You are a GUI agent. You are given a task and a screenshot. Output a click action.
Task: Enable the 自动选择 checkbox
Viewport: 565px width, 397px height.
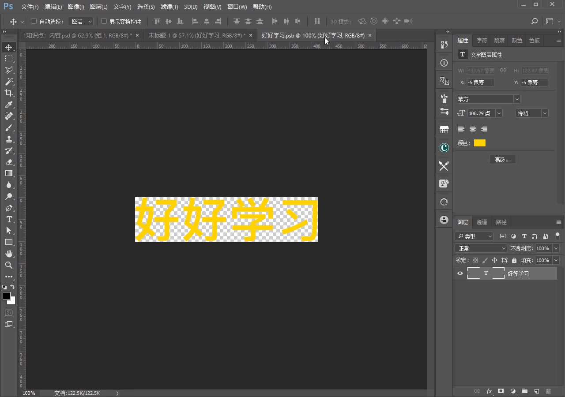click(34, 21)
